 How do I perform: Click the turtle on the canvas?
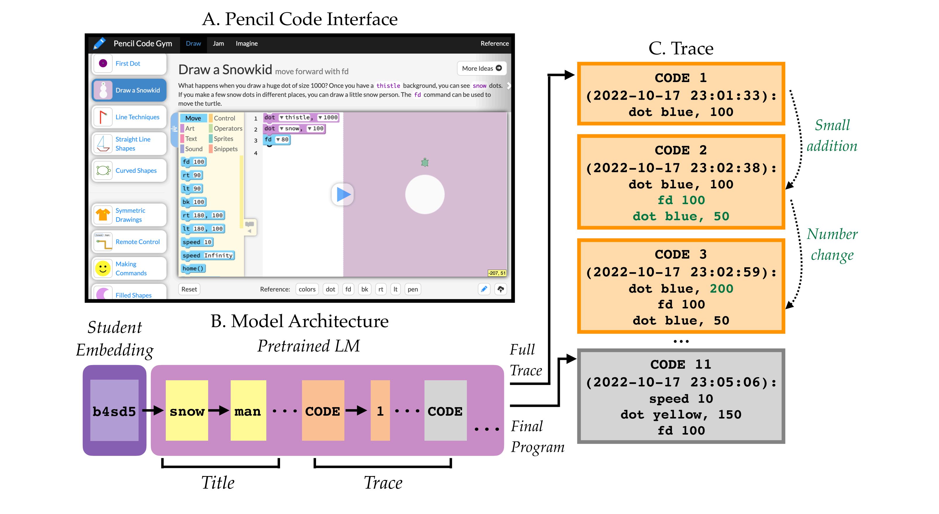(425, 162)
